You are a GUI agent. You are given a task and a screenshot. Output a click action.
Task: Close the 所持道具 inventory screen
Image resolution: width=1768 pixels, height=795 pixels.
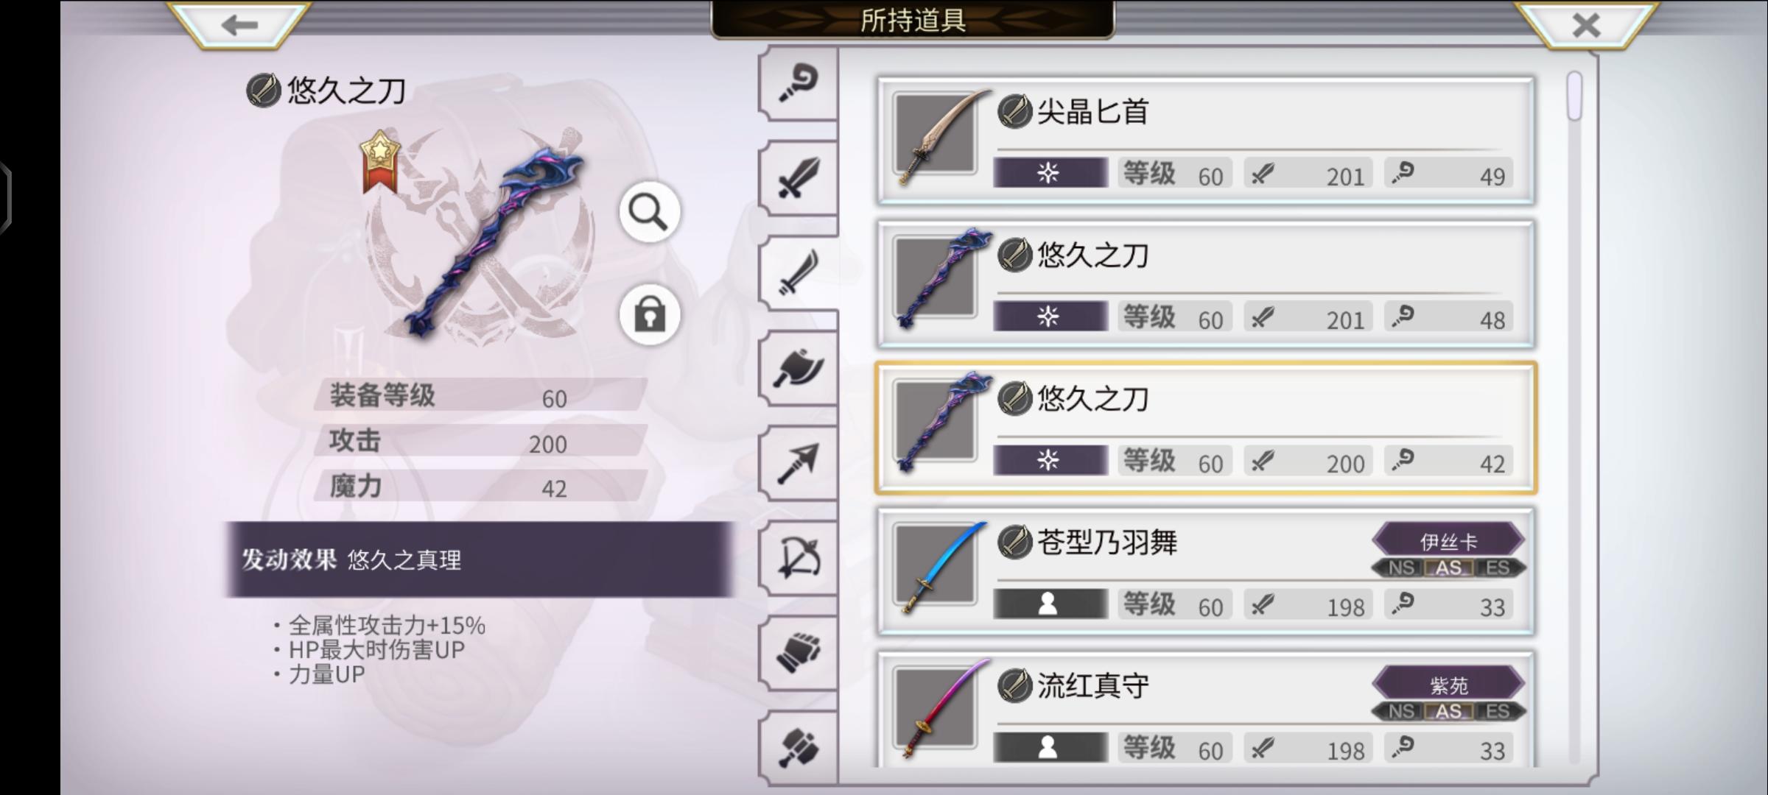[1585, 25]
